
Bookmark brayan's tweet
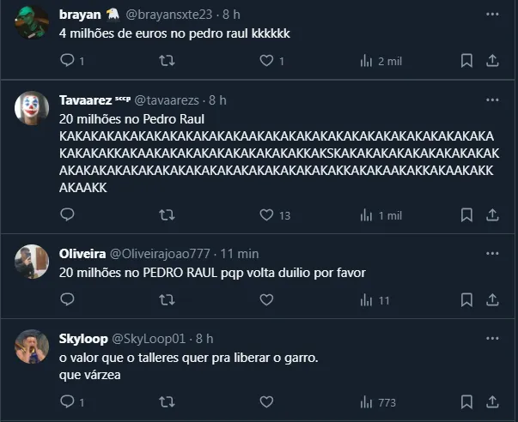coord(466,61)
